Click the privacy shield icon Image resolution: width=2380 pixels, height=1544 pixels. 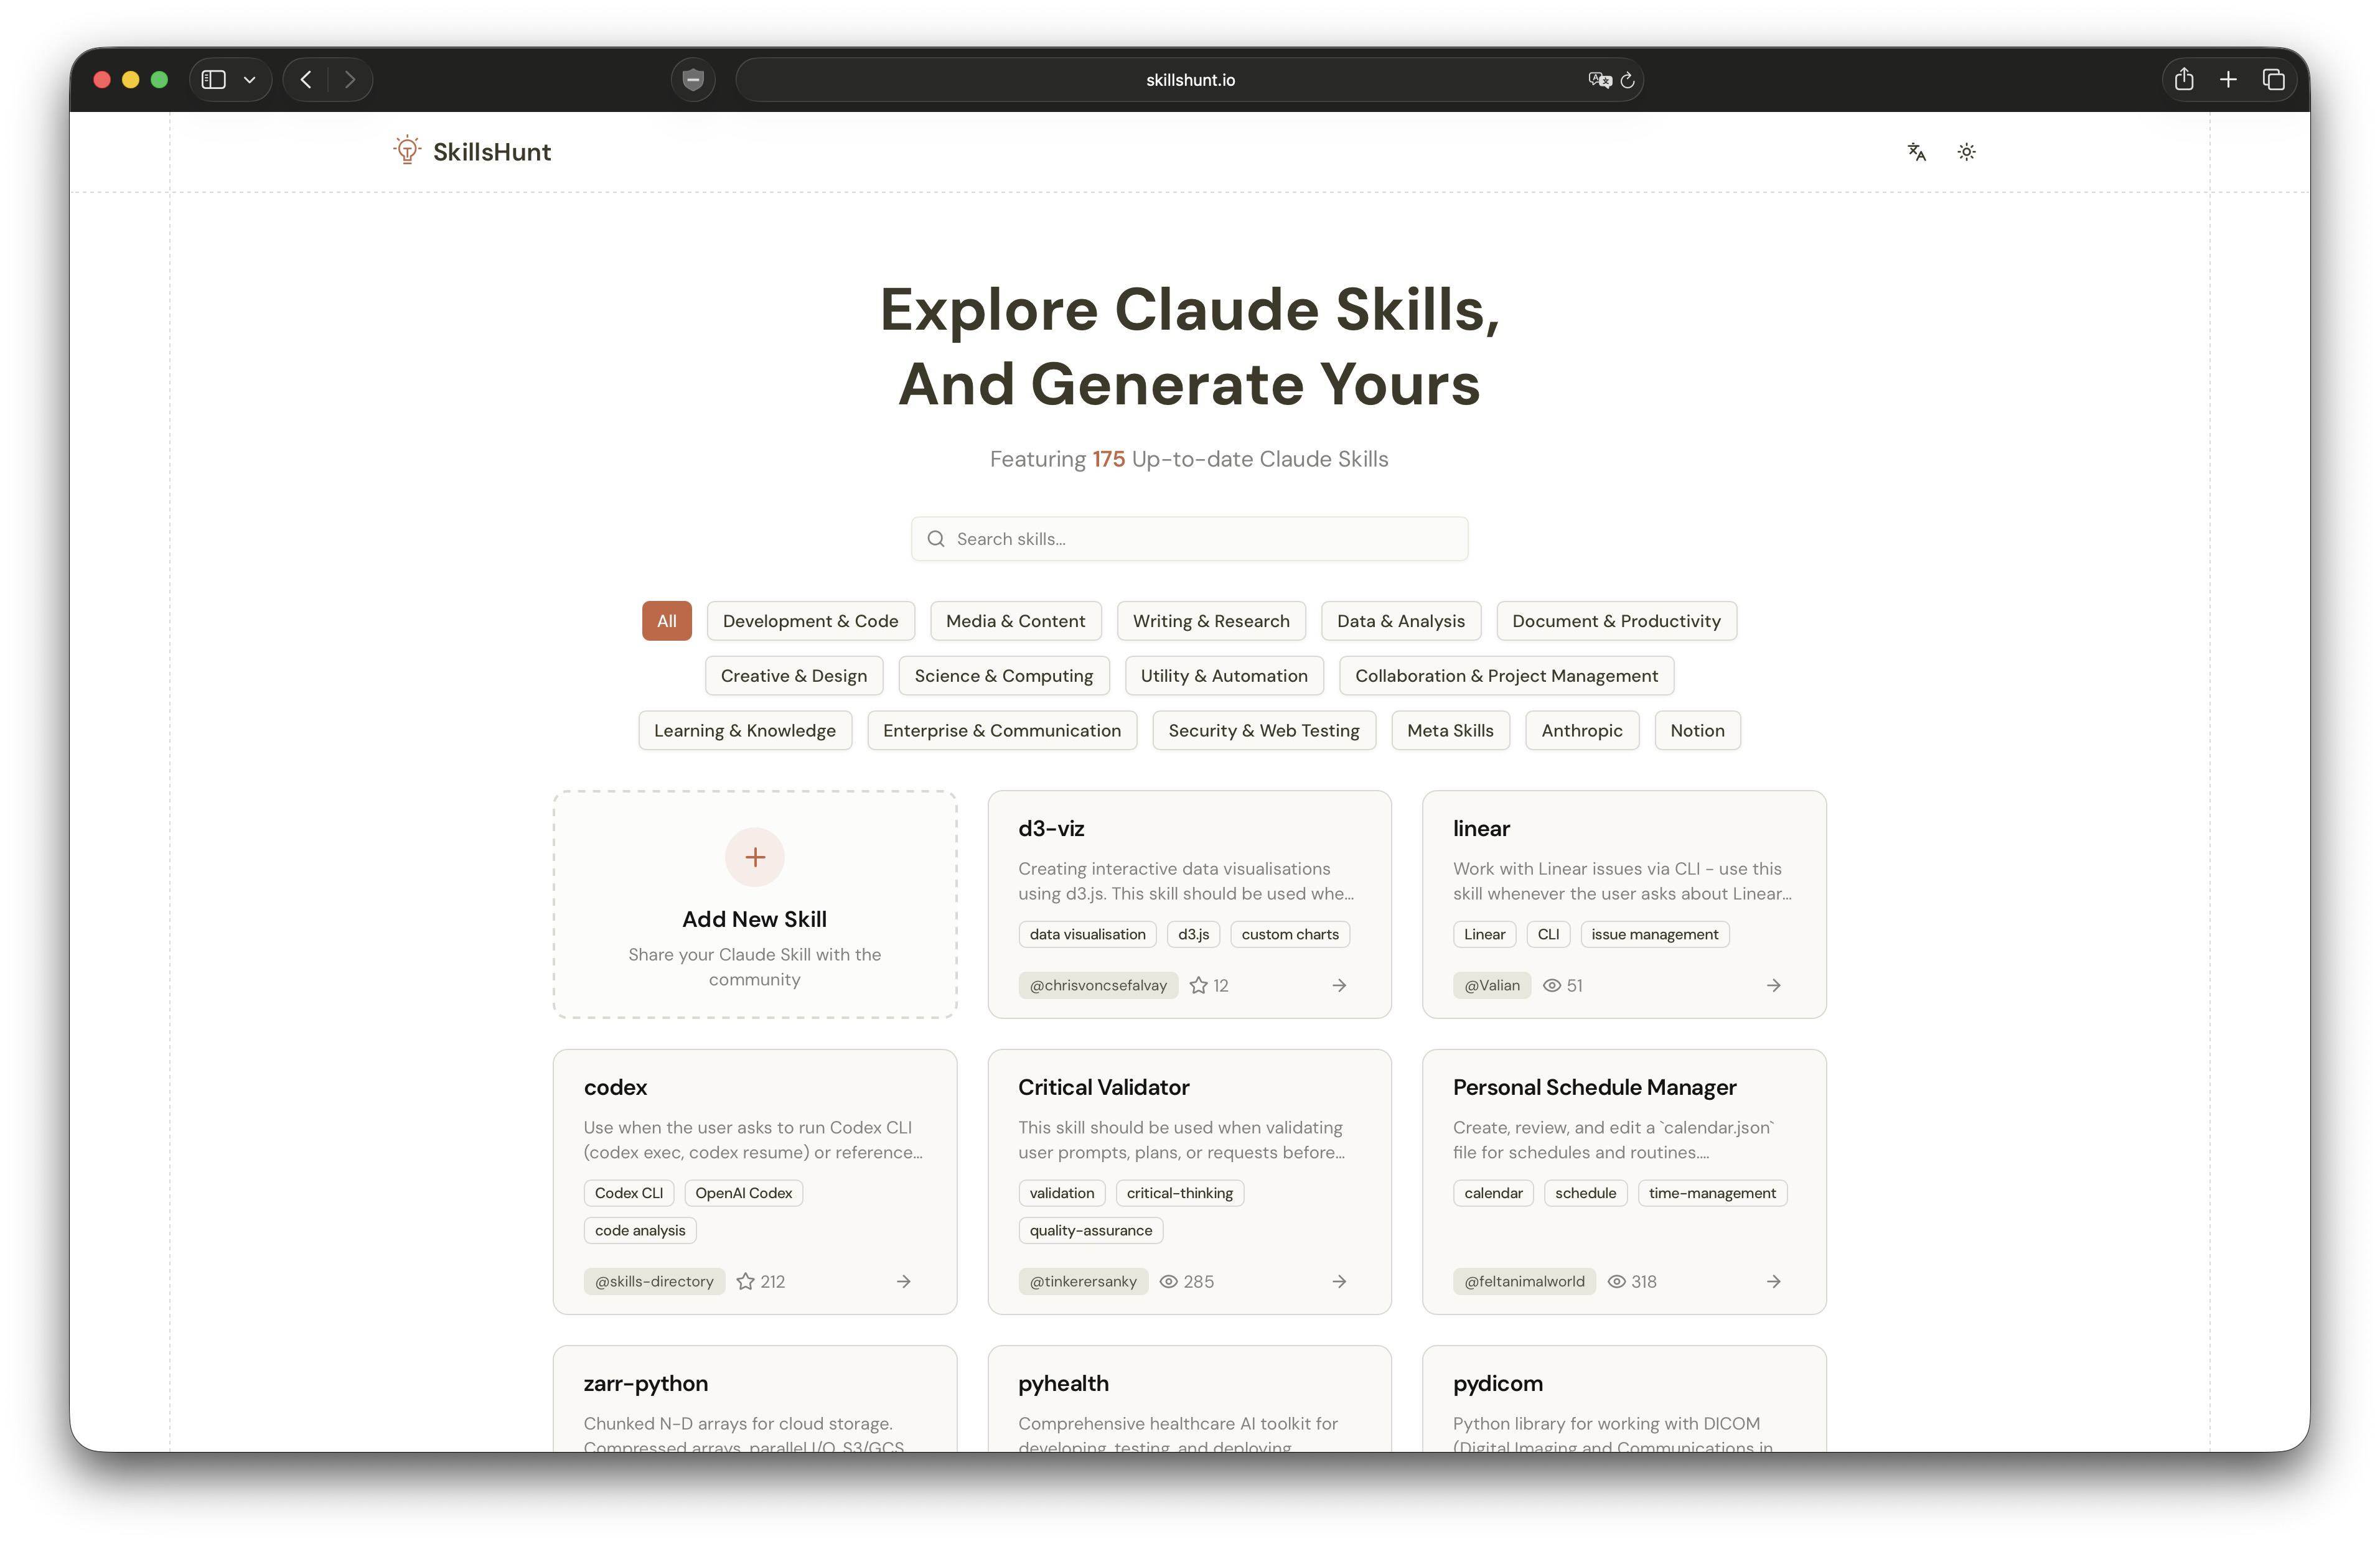693,80
